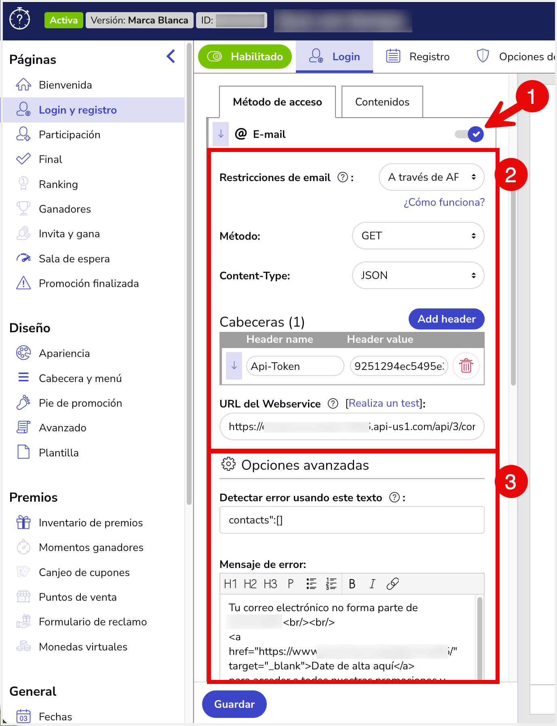Toggle the E-mail access method switch

click(x=469, y=134)
